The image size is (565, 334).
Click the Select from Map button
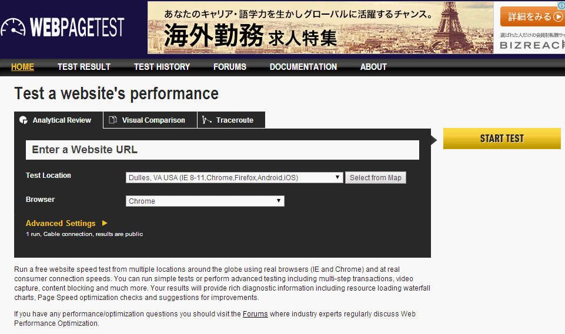[x=376, y=177]
